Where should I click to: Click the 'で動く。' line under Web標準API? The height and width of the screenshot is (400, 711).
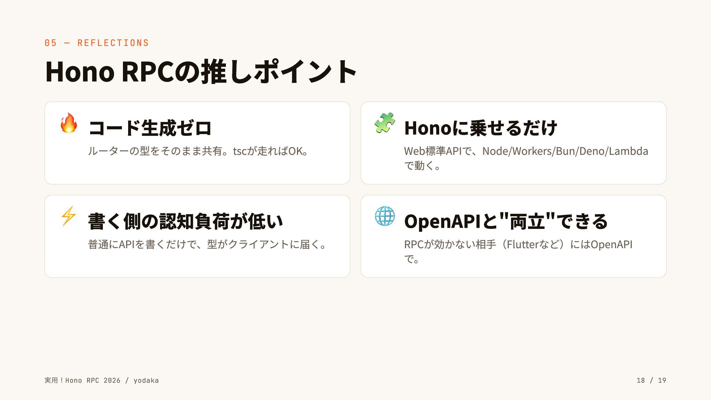(423, 166)
